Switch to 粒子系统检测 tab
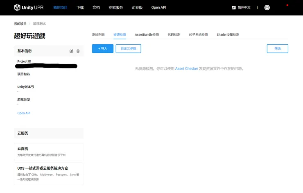Viewport: 303px width, 193px height. tap(198, 34)
